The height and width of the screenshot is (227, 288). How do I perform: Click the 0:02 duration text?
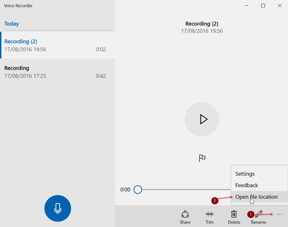point(101,49)
